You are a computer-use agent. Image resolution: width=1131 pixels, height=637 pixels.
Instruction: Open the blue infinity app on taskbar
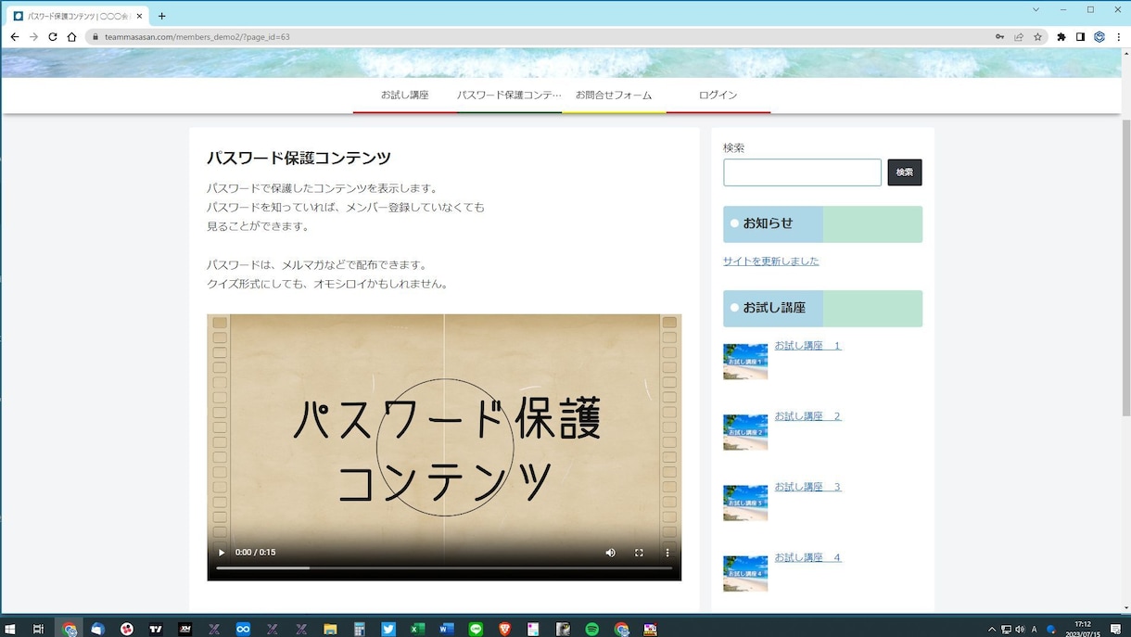pos(243,629)
